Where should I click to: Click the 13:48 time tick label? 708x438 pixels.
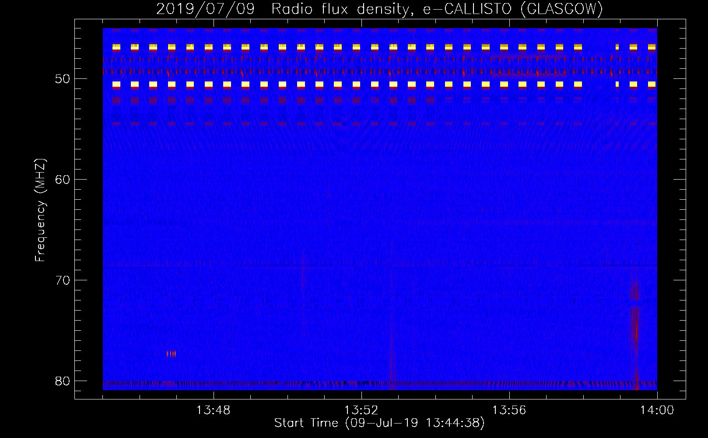coord(213,410)
